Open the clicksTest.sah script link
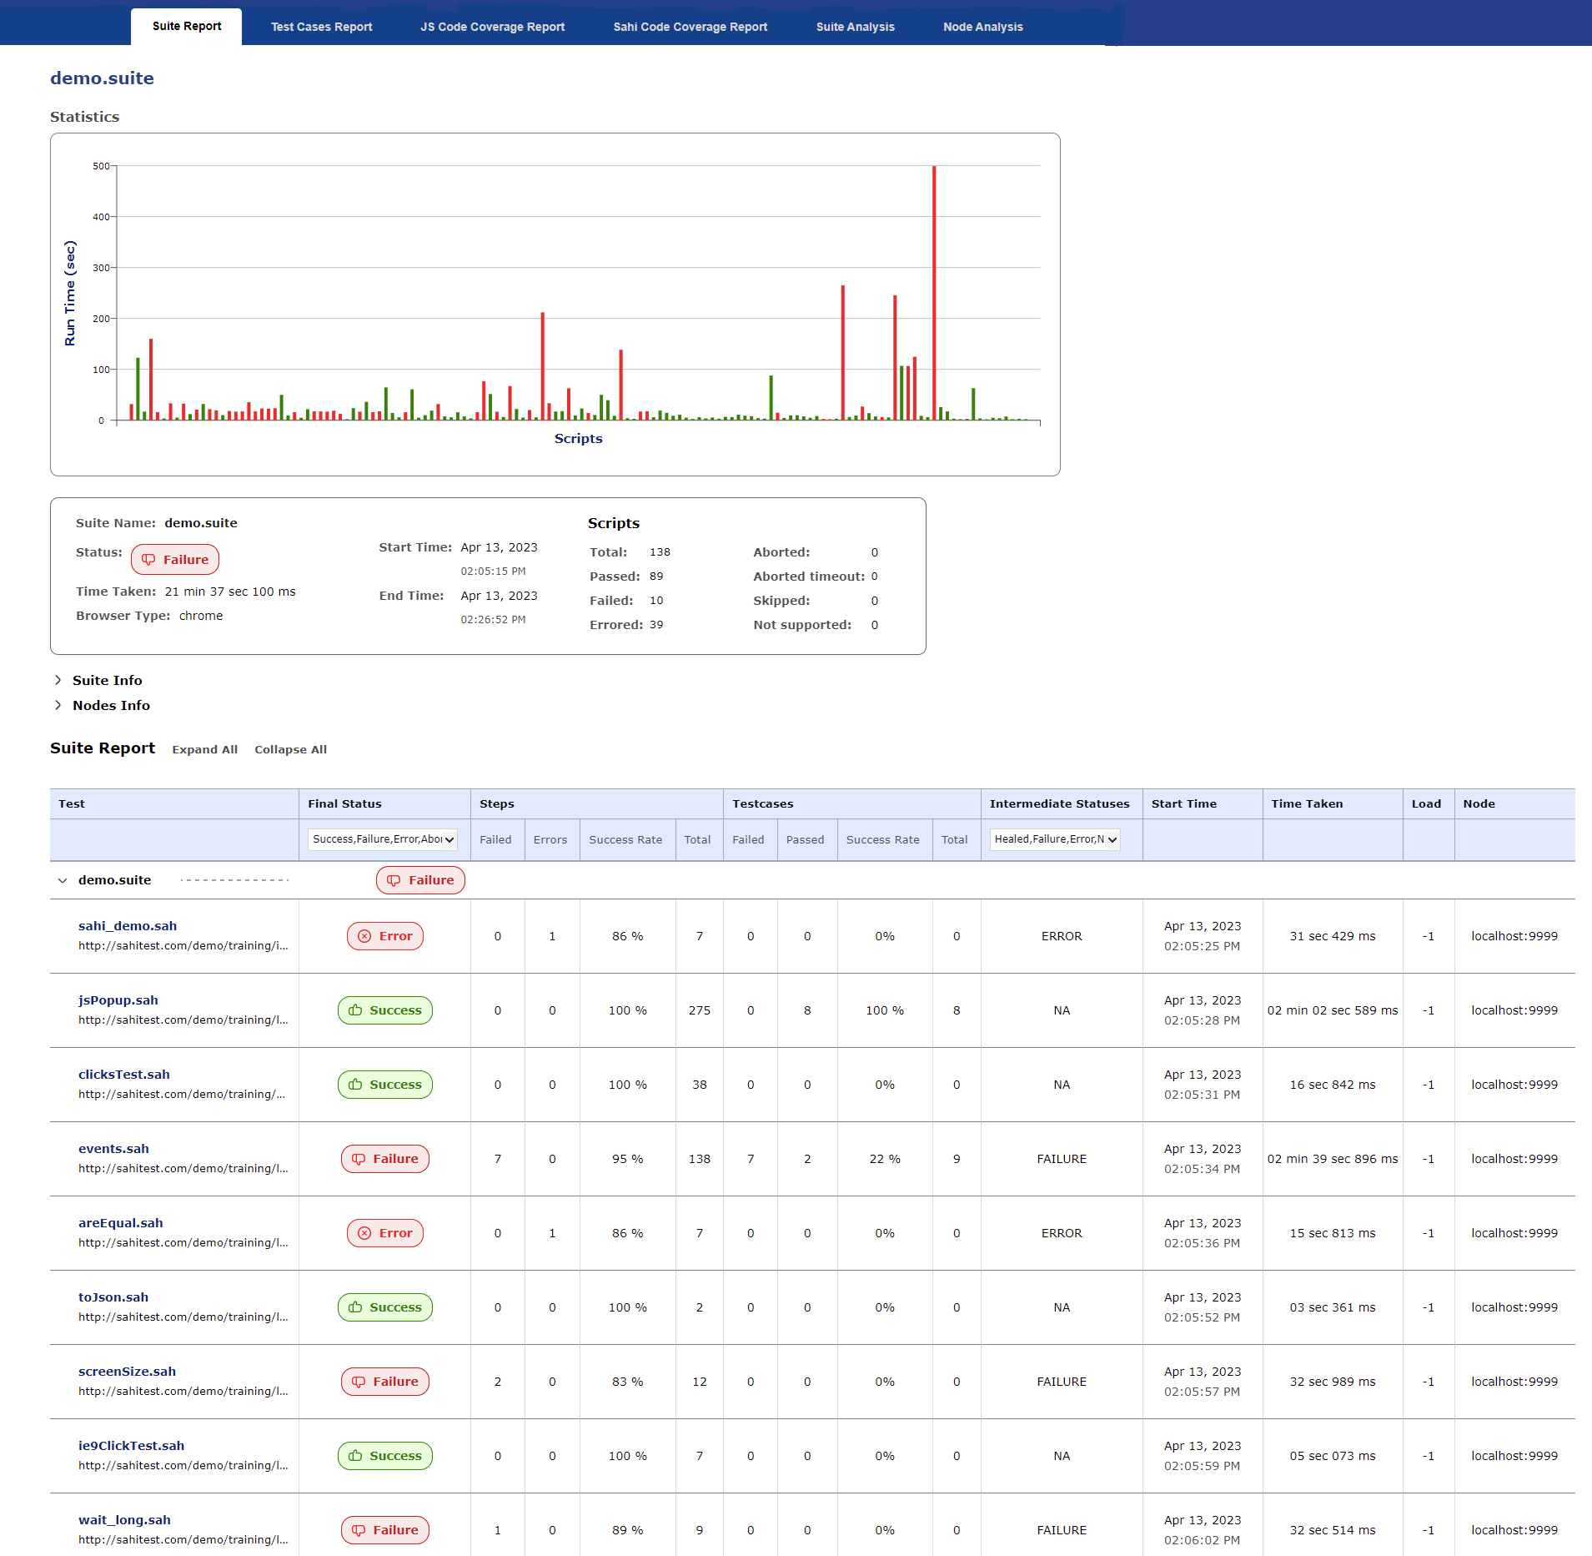Screen dimensions: 1592x1556 pos(124,1075)
